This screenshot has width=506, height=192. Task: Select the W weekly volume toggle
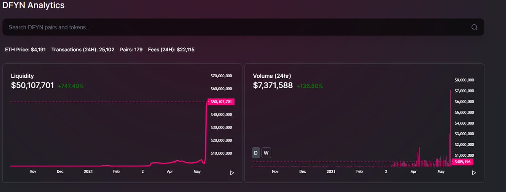[x=266, y=153]
